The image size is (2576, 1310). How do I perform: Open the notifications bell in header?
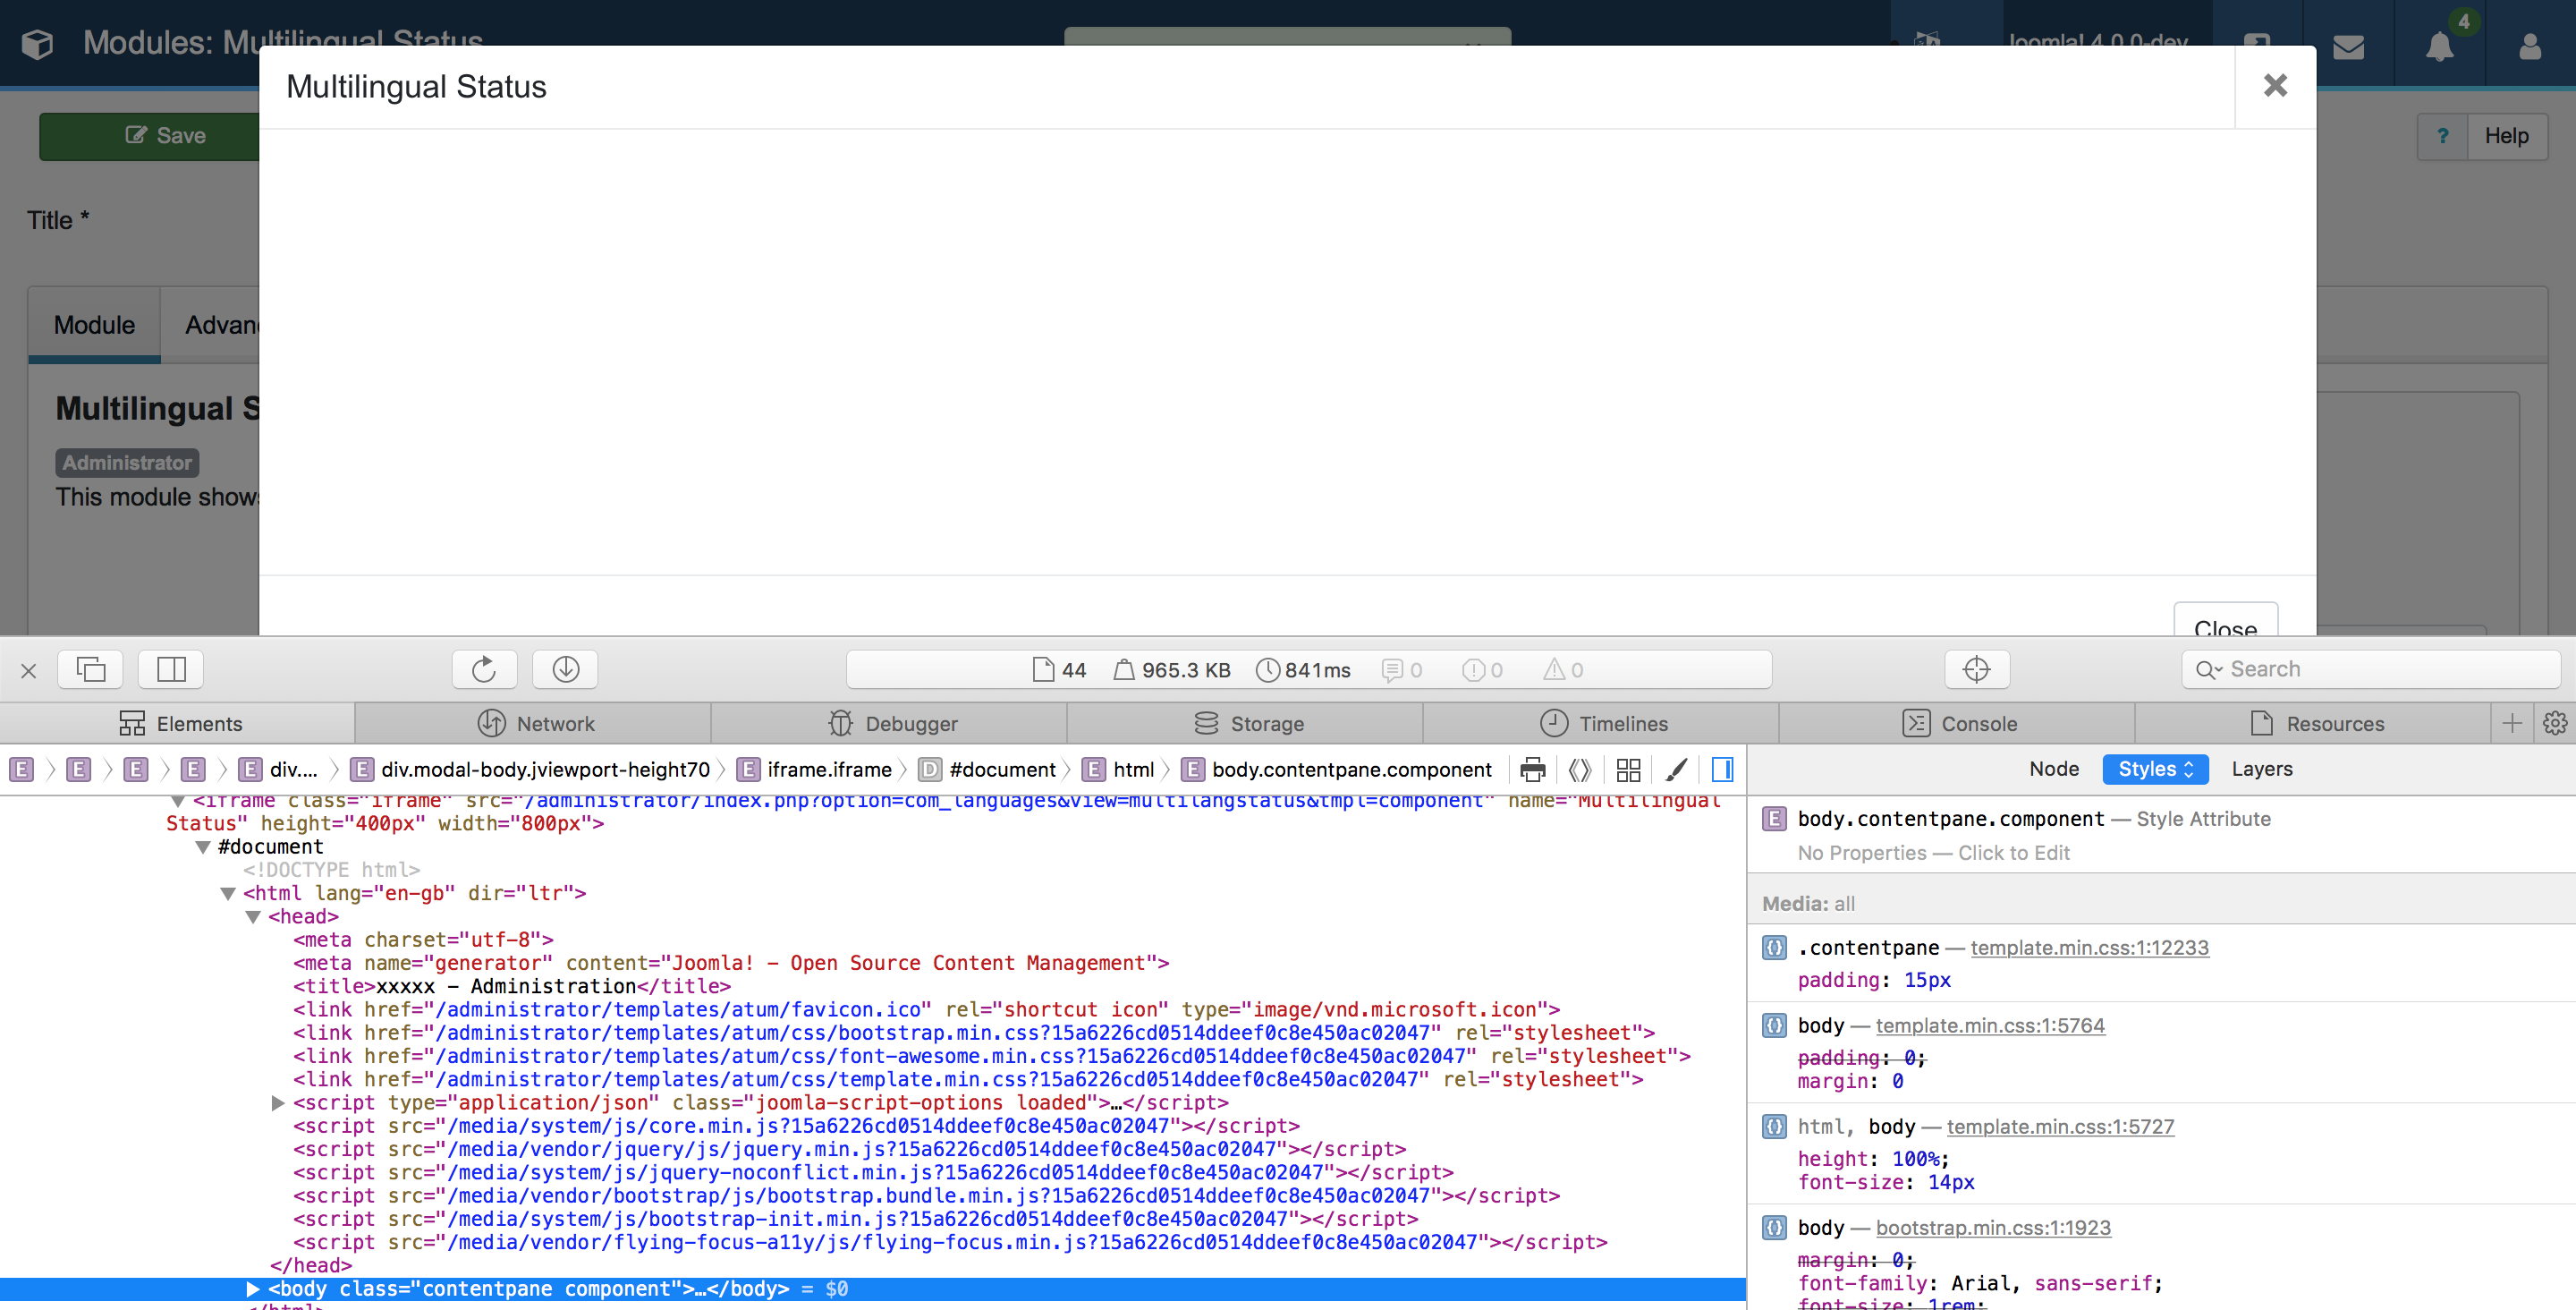pyautogui.click(x=2439, y=46)
